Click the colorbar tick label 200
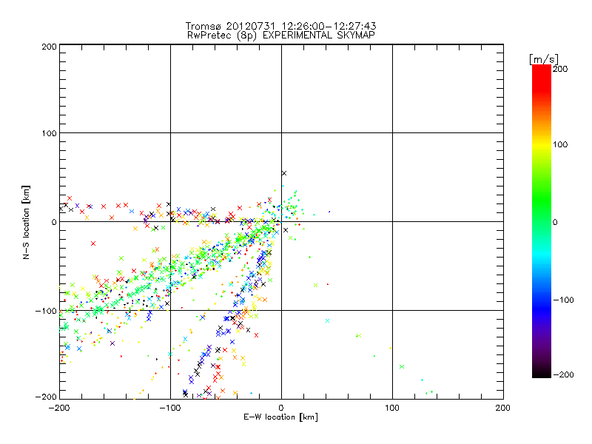592x444 pixels. click(560, 69)
